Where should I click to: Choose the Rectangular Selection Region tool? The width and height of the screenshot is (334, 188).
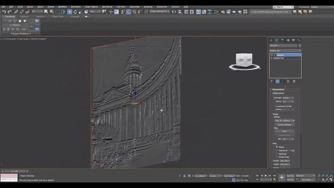[57, 12]
